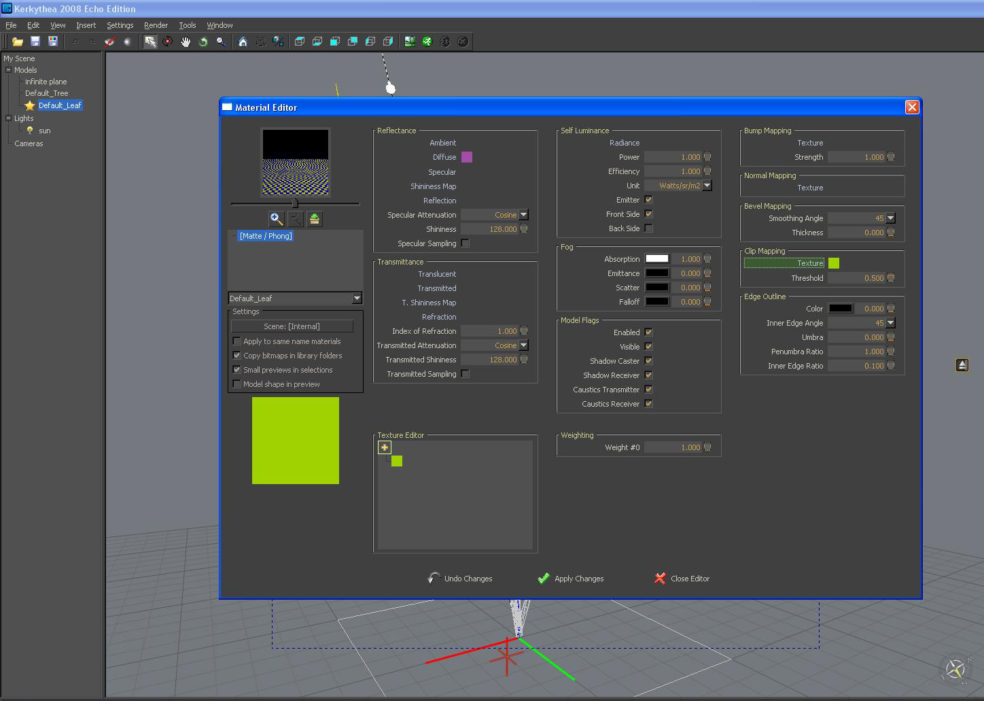Activate the Rotate camera tool

tap(168, 41)
